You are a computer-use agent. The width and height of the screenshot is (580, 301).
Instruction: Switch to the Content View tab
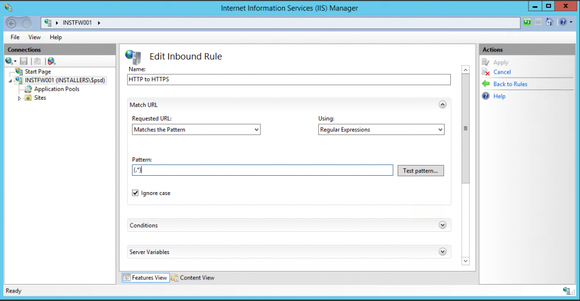coord(193,278)
